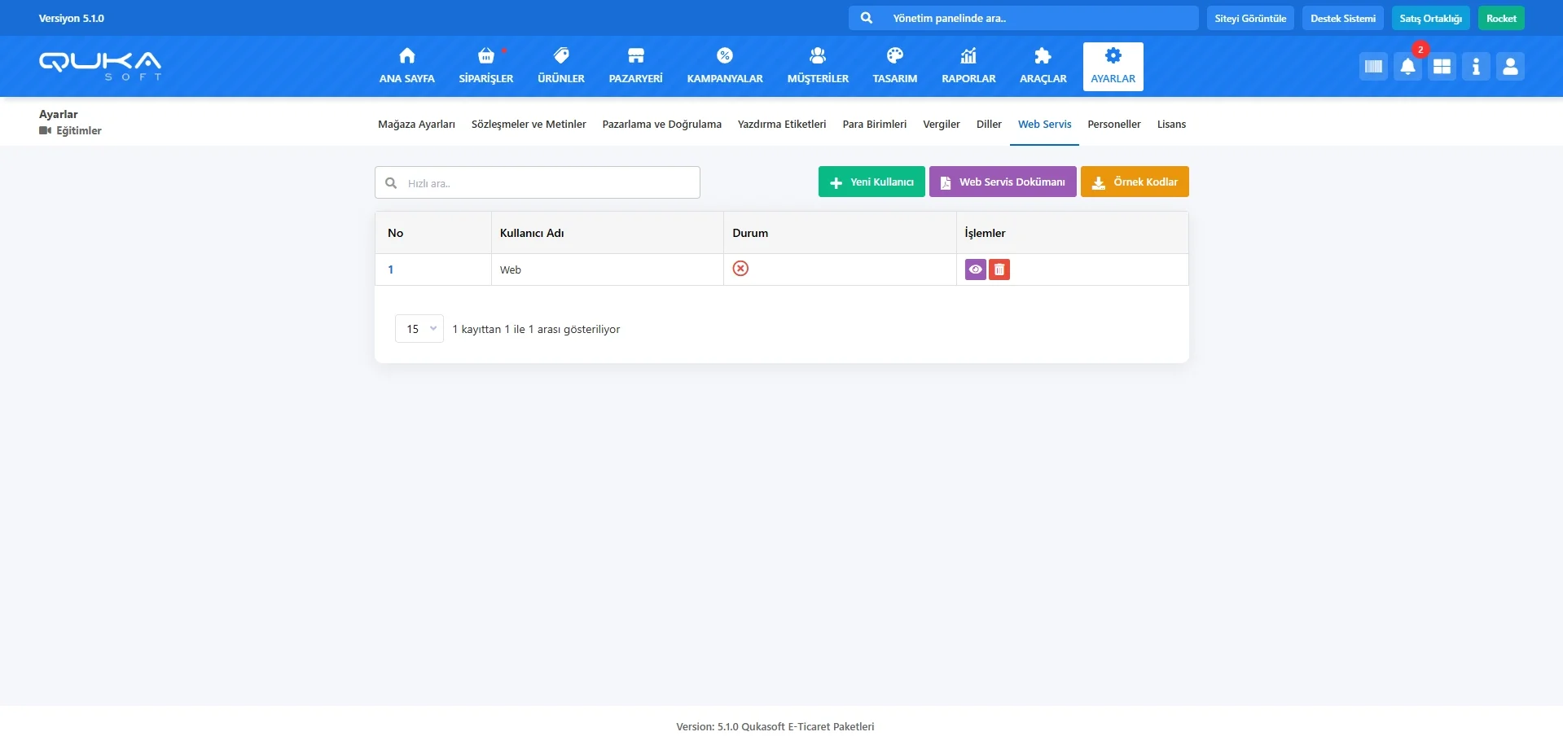Expand the 15 records-per-page dropdown
The height and width of the screenshot is (745, 1563).
point(419,329)
